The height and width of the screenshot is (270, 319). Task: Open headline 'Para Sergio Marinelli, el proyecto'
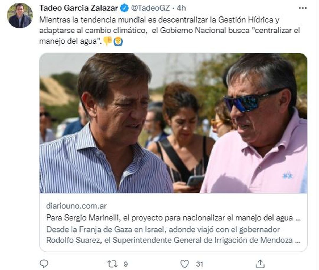(173, 218)
